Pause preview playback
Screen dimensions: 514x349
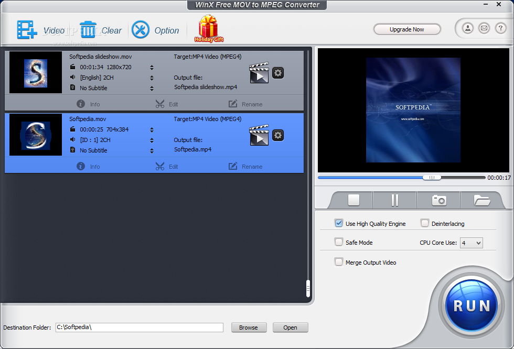tap(394, 200)
